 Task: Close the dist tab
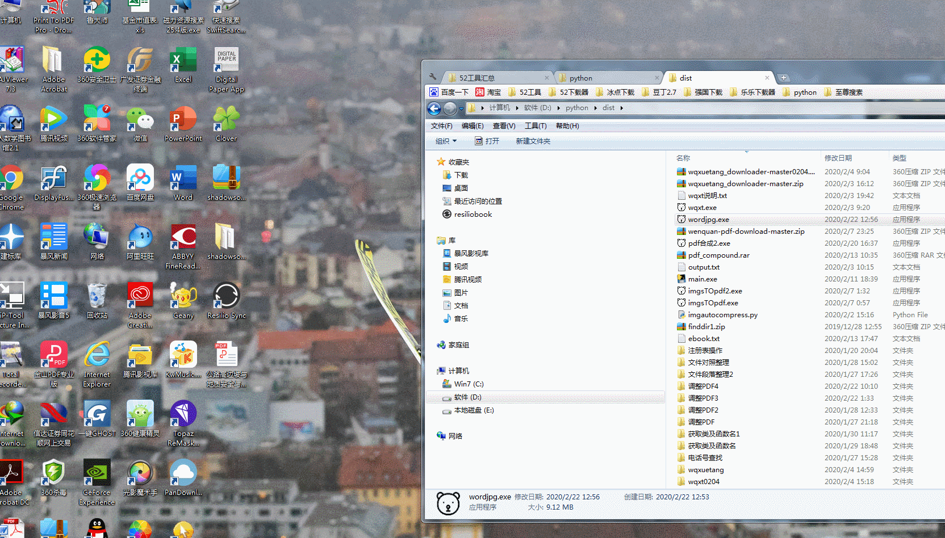[767, 78]
